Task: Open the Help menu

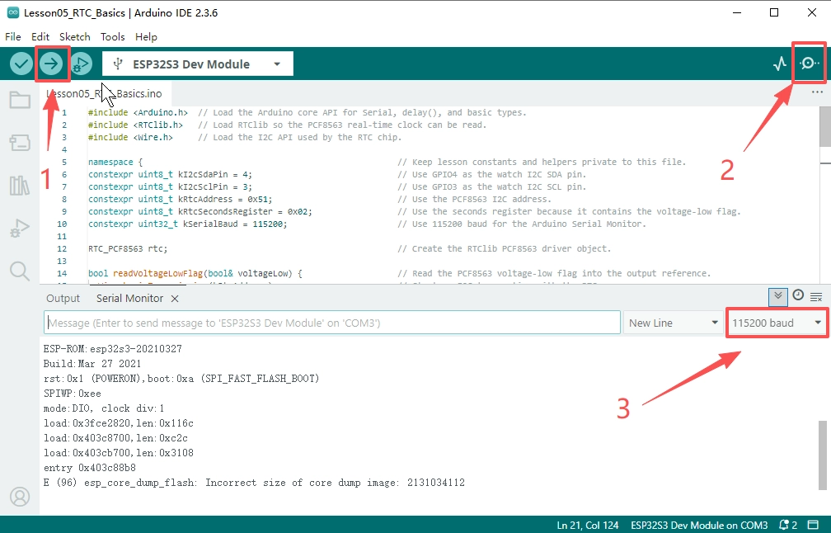Action: pyautogui.click(x=146, y=36)
